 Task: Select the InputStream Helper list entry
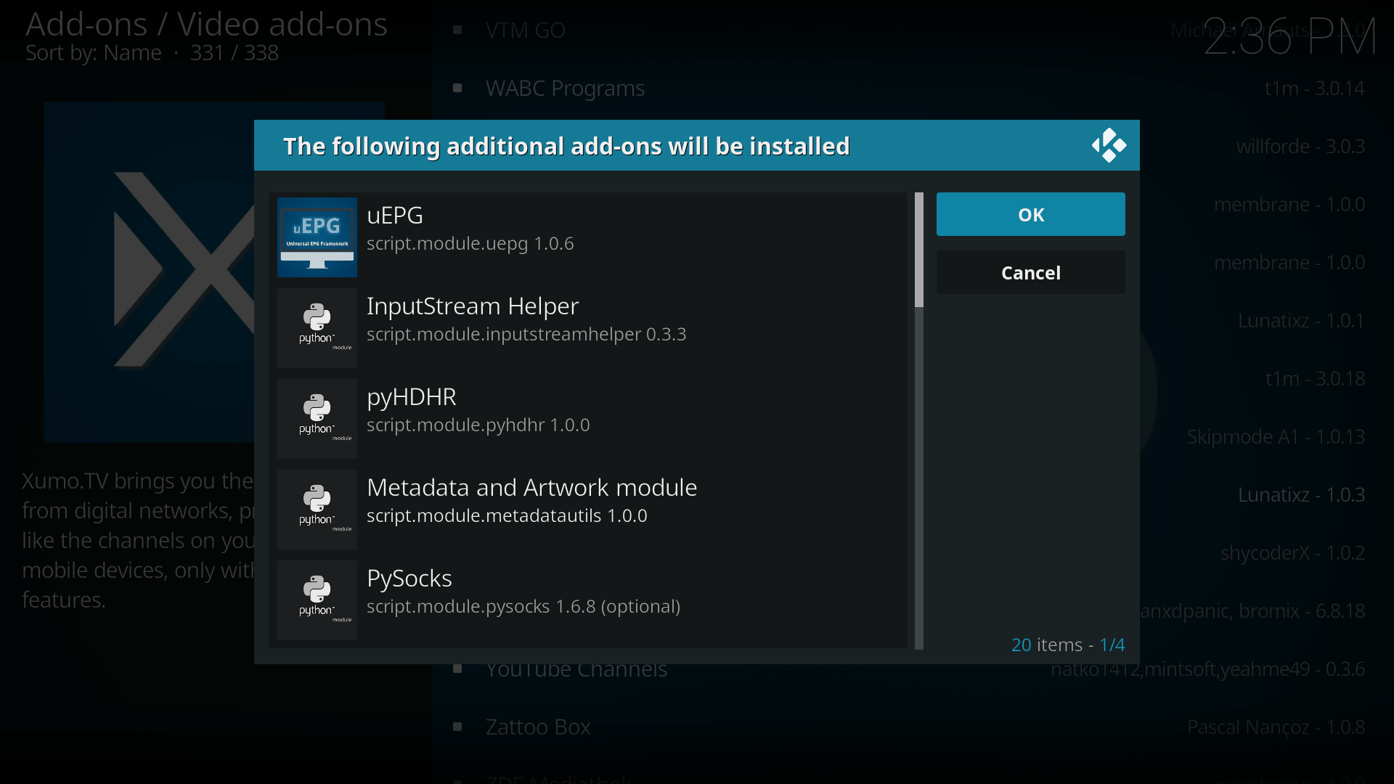tap(588, 328)
